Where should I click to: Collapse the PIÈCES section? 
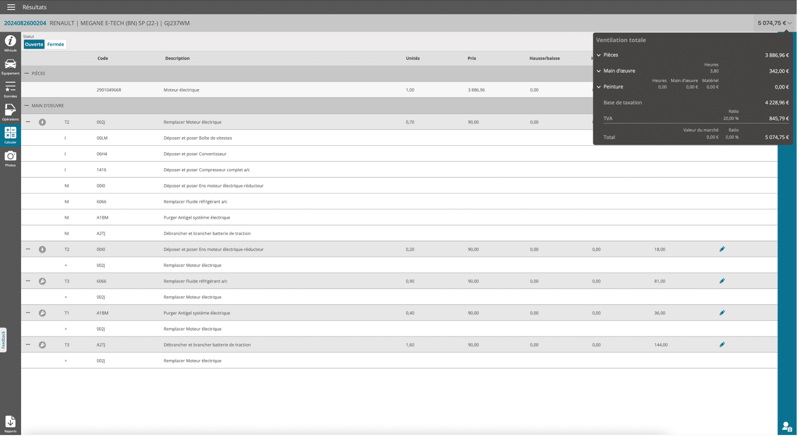[26, 73]
